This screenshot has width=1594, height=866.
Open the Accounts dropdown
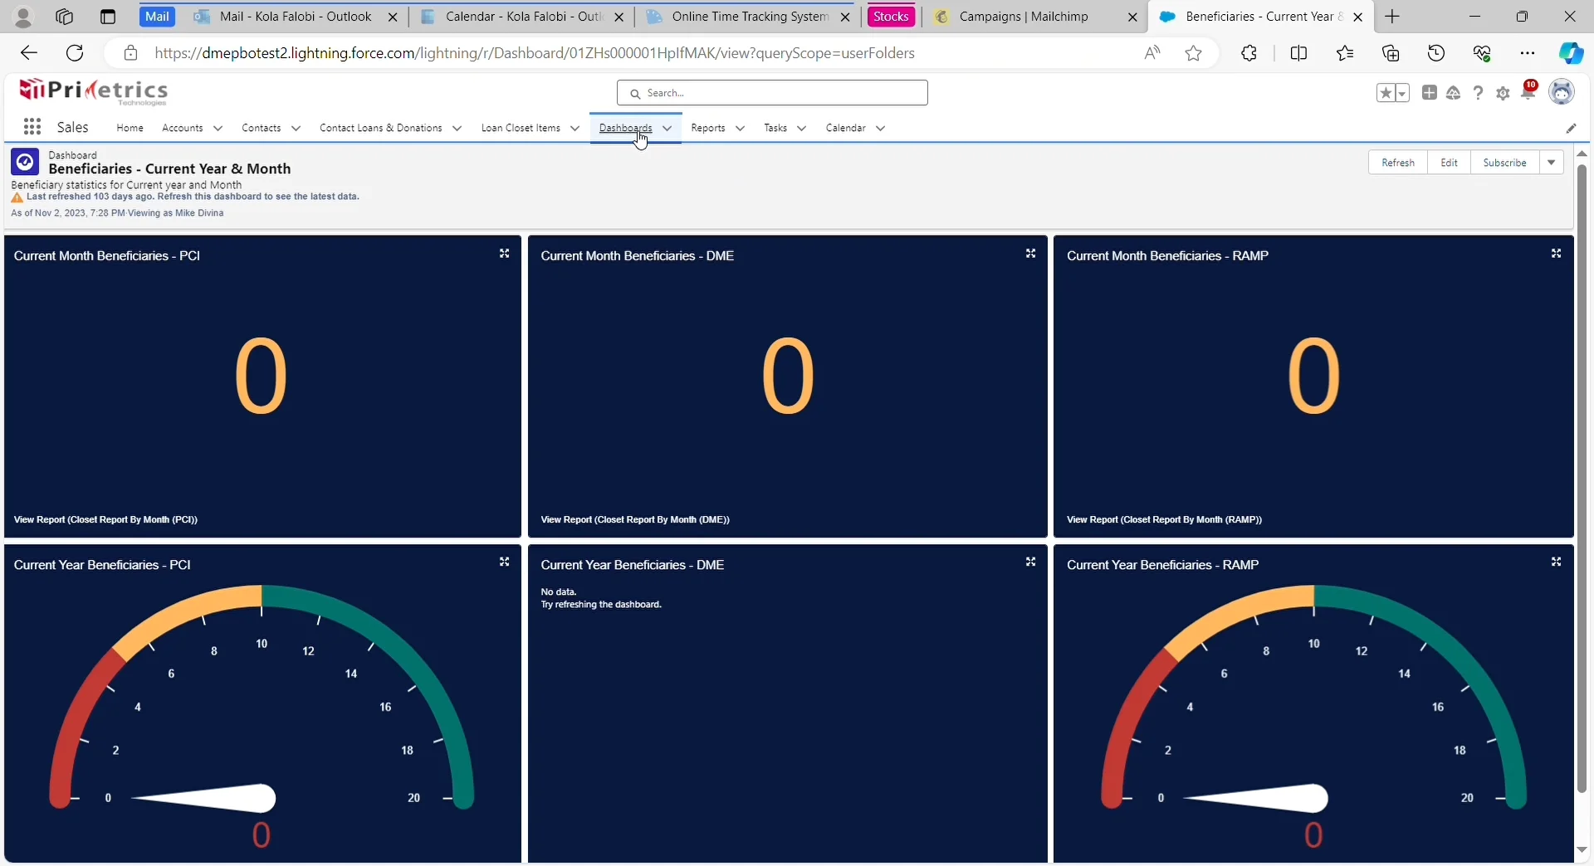[x=192, y=129]
